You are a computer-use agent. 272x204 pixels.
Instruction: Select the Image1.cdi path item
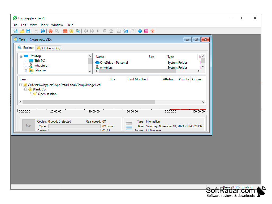64,85
